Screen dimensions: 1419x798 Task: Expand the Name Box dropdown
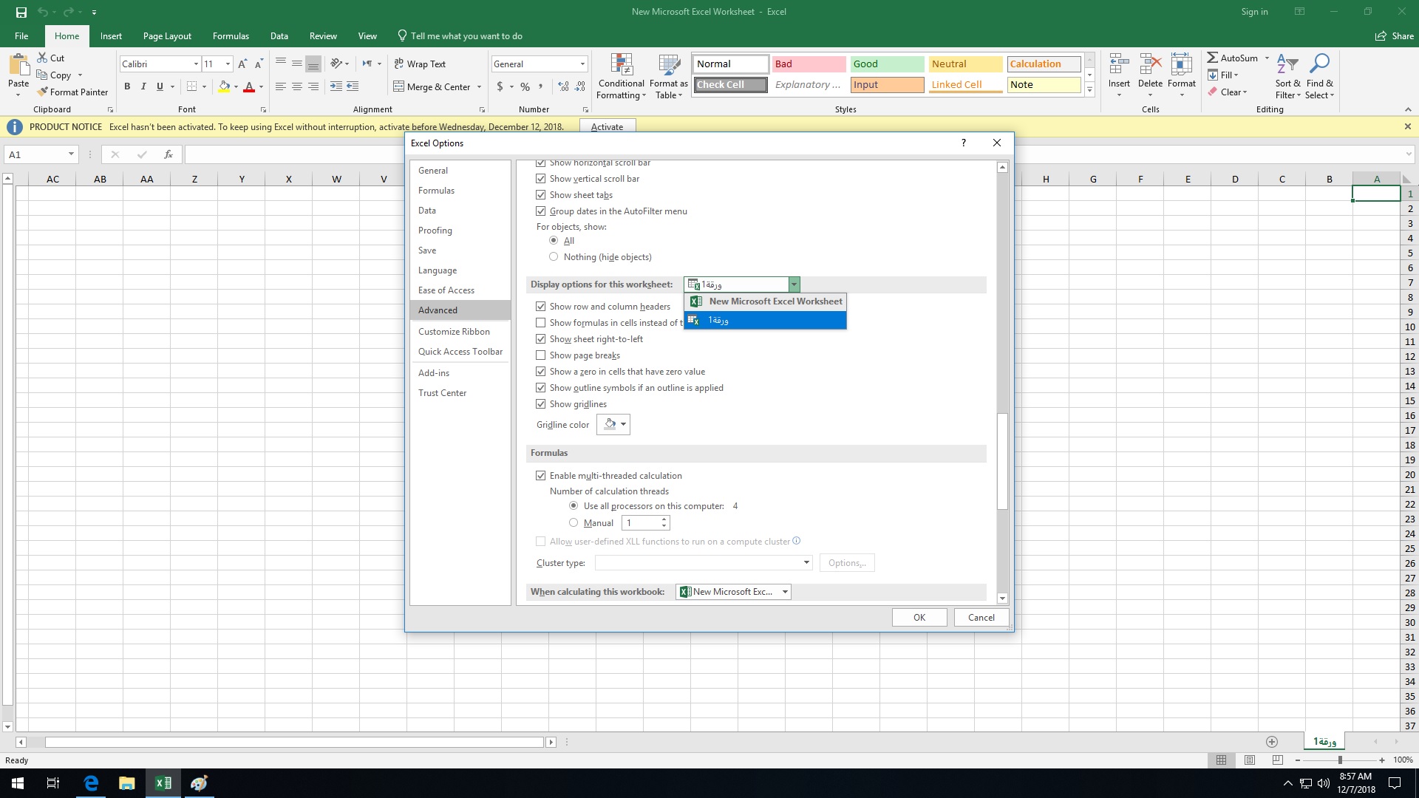[71, 154]
